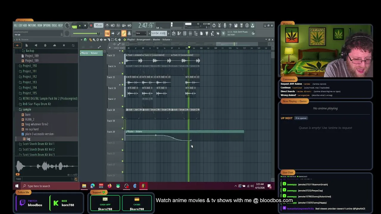Toggle the multilink to controllers link icon
The width and height of the screenshot is (381, 214).
(124, 33)
